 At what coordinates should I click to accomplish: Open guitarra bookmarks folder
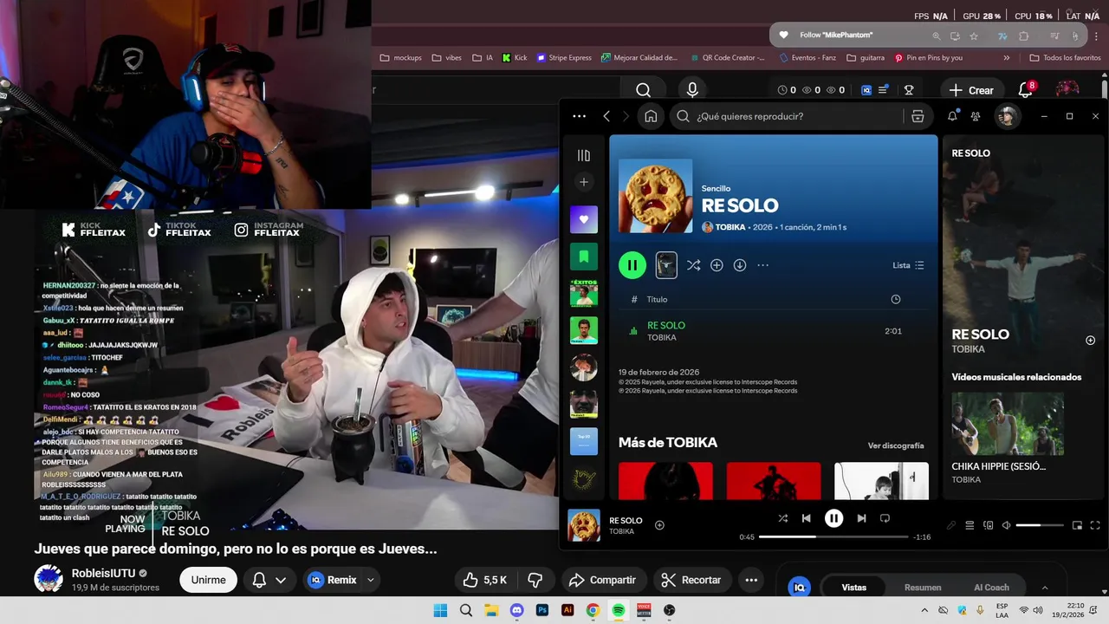pos(866,57)
